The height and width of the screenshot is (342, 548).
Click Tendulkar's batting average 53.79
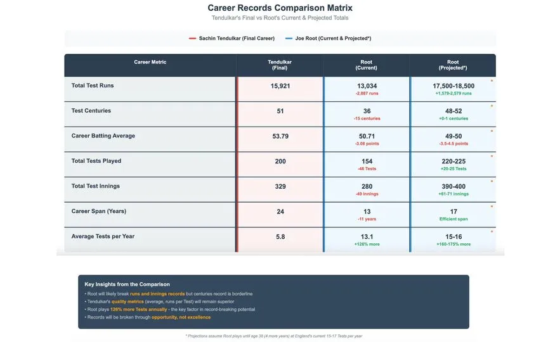coord(280,136)
